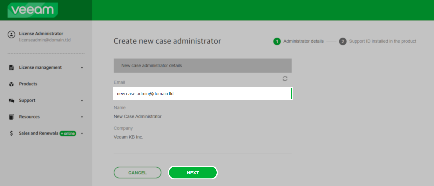Image resolution: width=434 pixels, height=186 pixels.
Task: Click the Products box icon
Action: (11, 84)
